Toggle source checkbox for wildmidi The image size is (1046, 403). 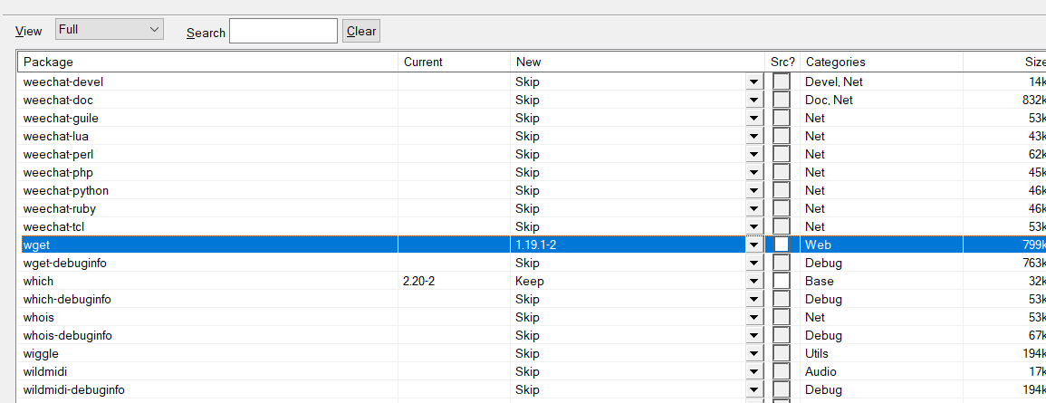pyautogui.click(x=782, y=371)
